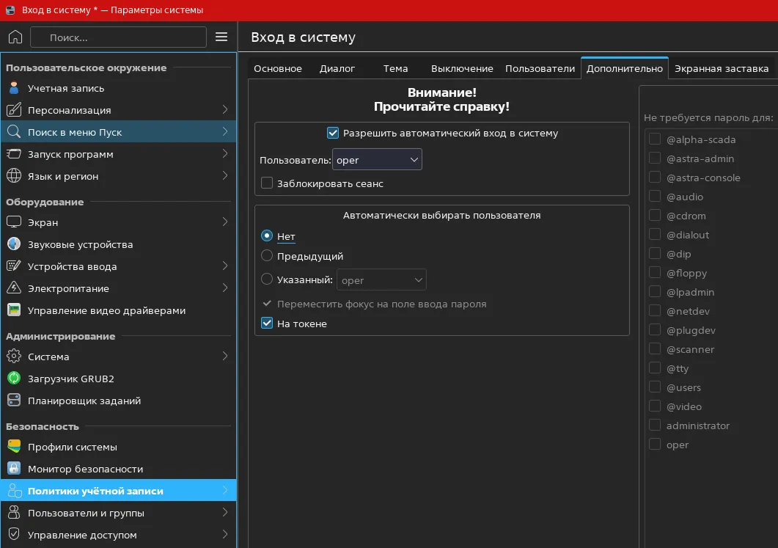Screen dimensions: 778x548
Task: Expand the Система section chevron
Action: [x=225, y=357]
